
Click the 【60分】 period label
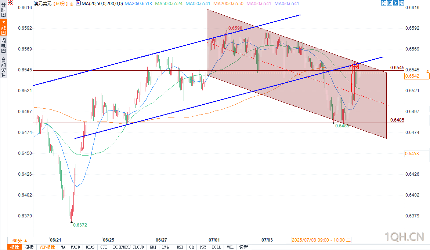pos(60,4)
